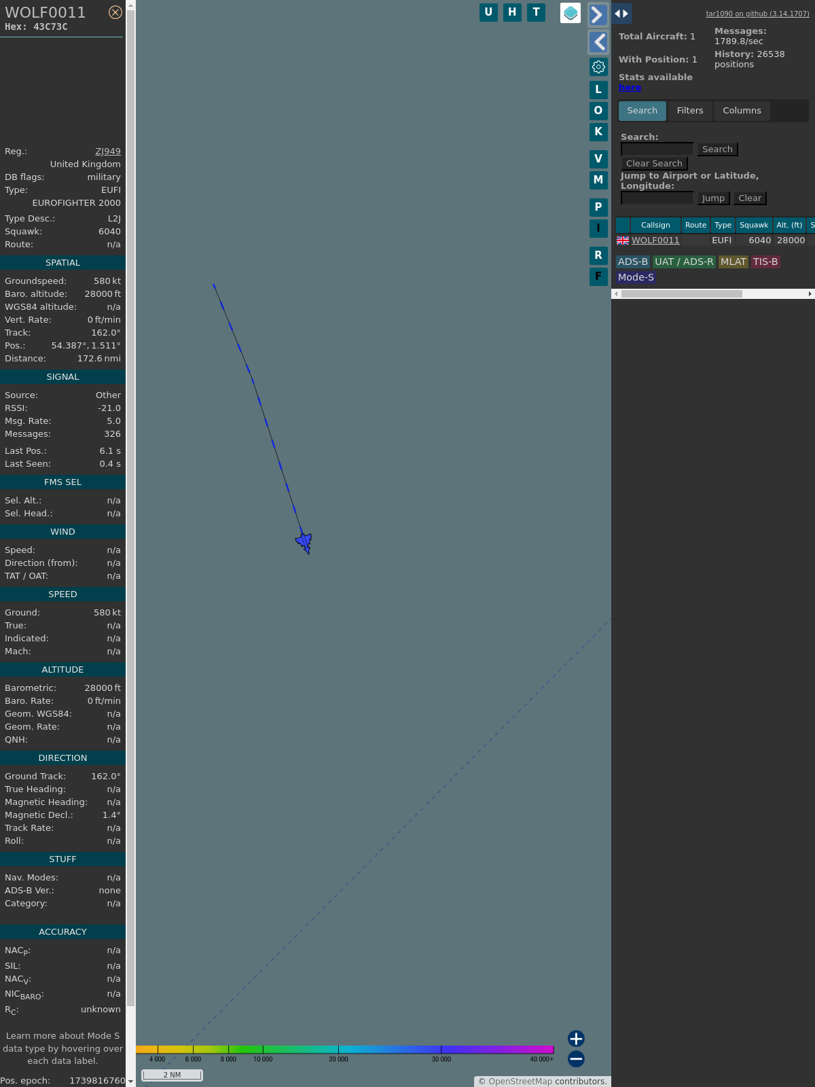Click the Clear button beside Jump
815x1087 pixels.
(750, 198)
